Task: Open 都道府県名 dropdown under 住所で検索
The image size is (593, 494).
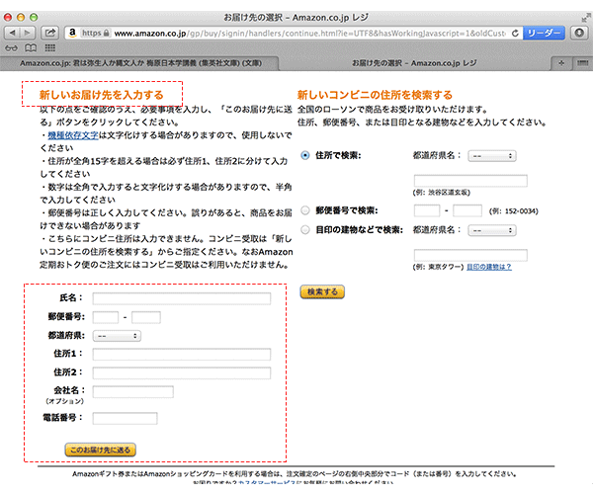Action: point(491,156)
